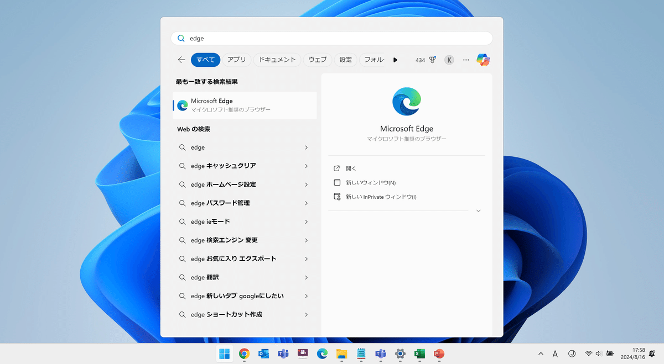
Task: Select the すべて filter tab
Action: point(206,60)
